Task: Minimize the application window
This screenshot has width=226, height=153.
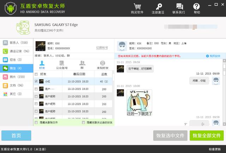Action: pyautogui.click(x=210, y=5)
